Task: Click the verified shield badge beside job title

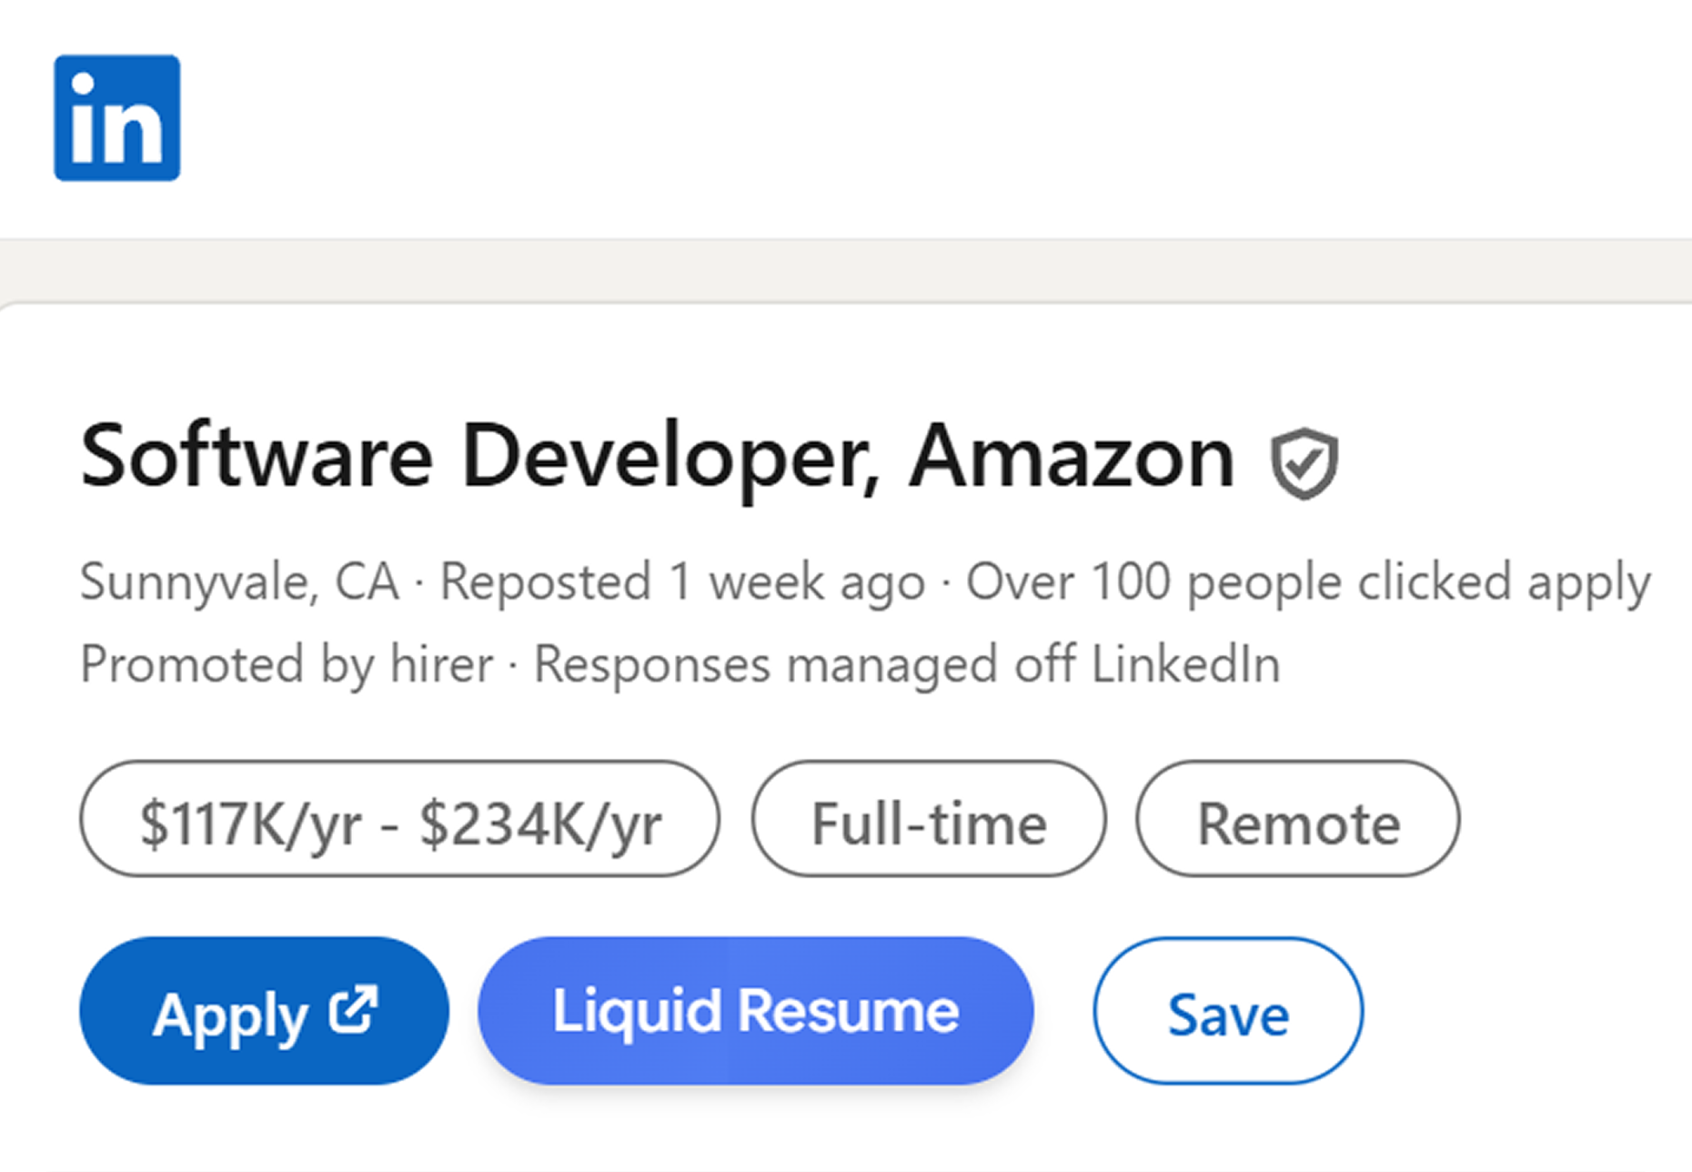Action: (x=1303, y=466)
